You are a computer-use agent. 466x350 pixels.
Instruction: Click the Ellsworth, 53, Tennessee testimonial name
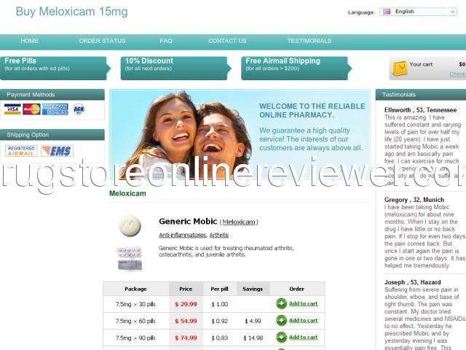click(420, 110)
